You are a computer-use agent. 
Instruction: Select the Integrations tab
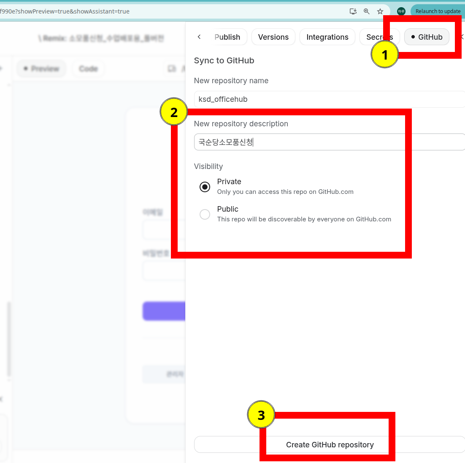pos(327,37)
